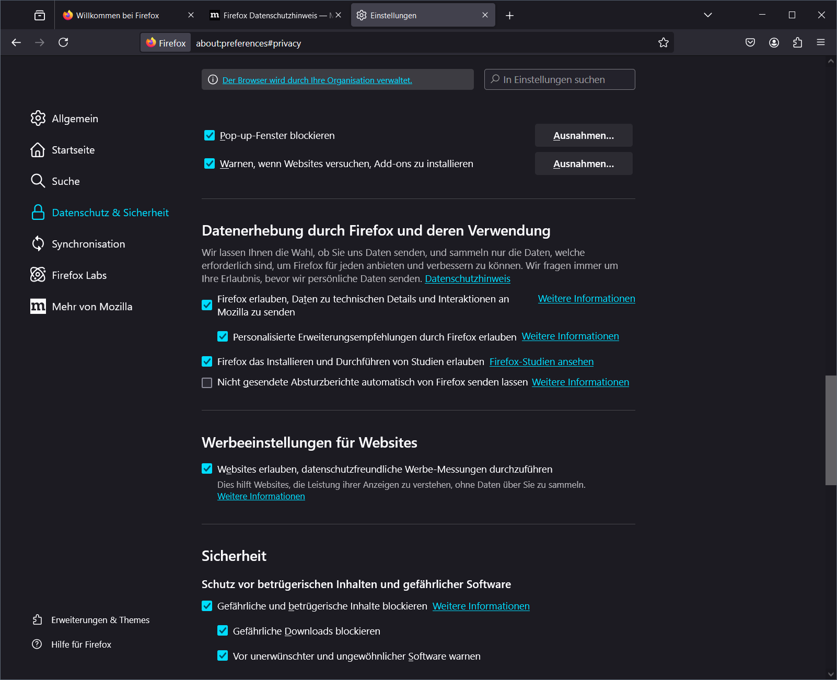Open the Pocket save icon
The width and height of the screenshot is (837, 680).
coord(750,43)
